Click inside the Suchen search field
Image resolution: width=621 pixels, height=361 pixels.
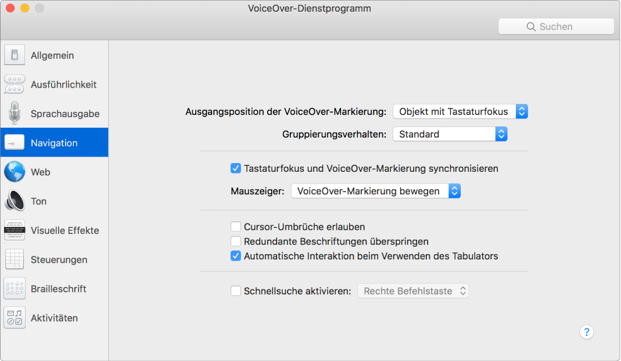[556, 26]
